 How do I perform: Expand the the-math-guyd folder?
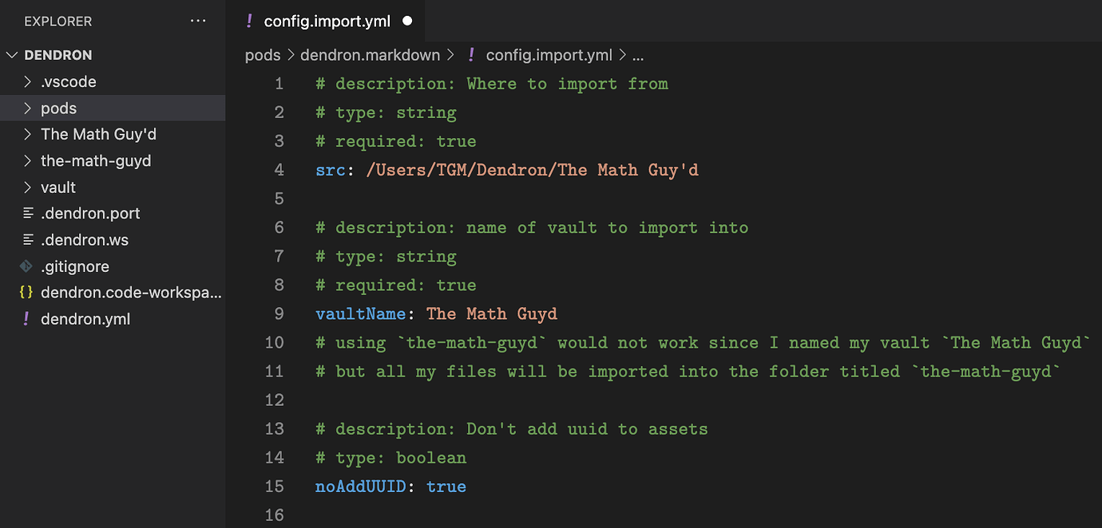(27, 161)
